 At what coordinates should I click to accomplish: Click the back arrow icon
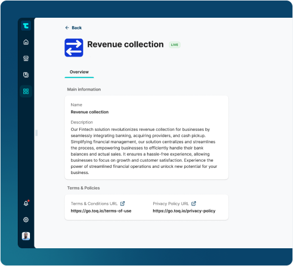tap(67, 28)
